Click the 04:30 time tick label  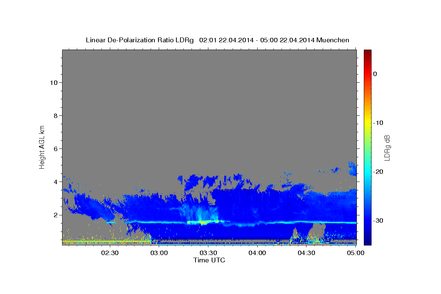[x=306, y=253]
